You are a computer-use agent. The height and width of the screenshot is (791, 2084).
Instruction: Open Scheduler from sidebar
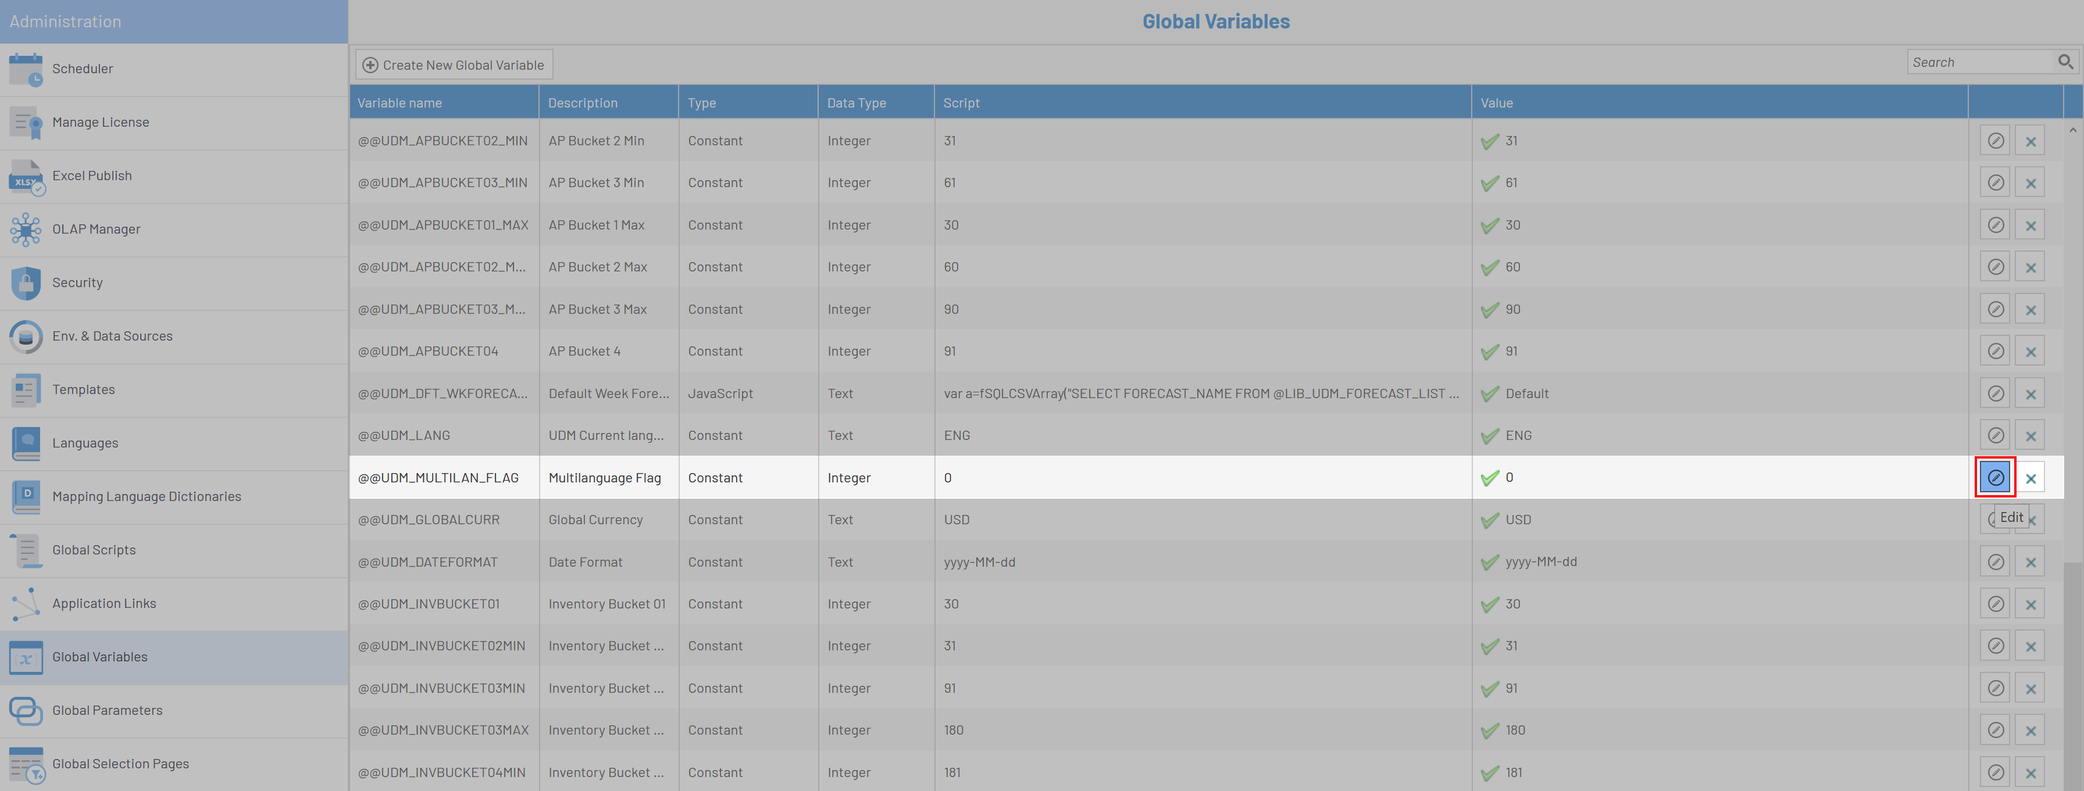coord(83,69)
